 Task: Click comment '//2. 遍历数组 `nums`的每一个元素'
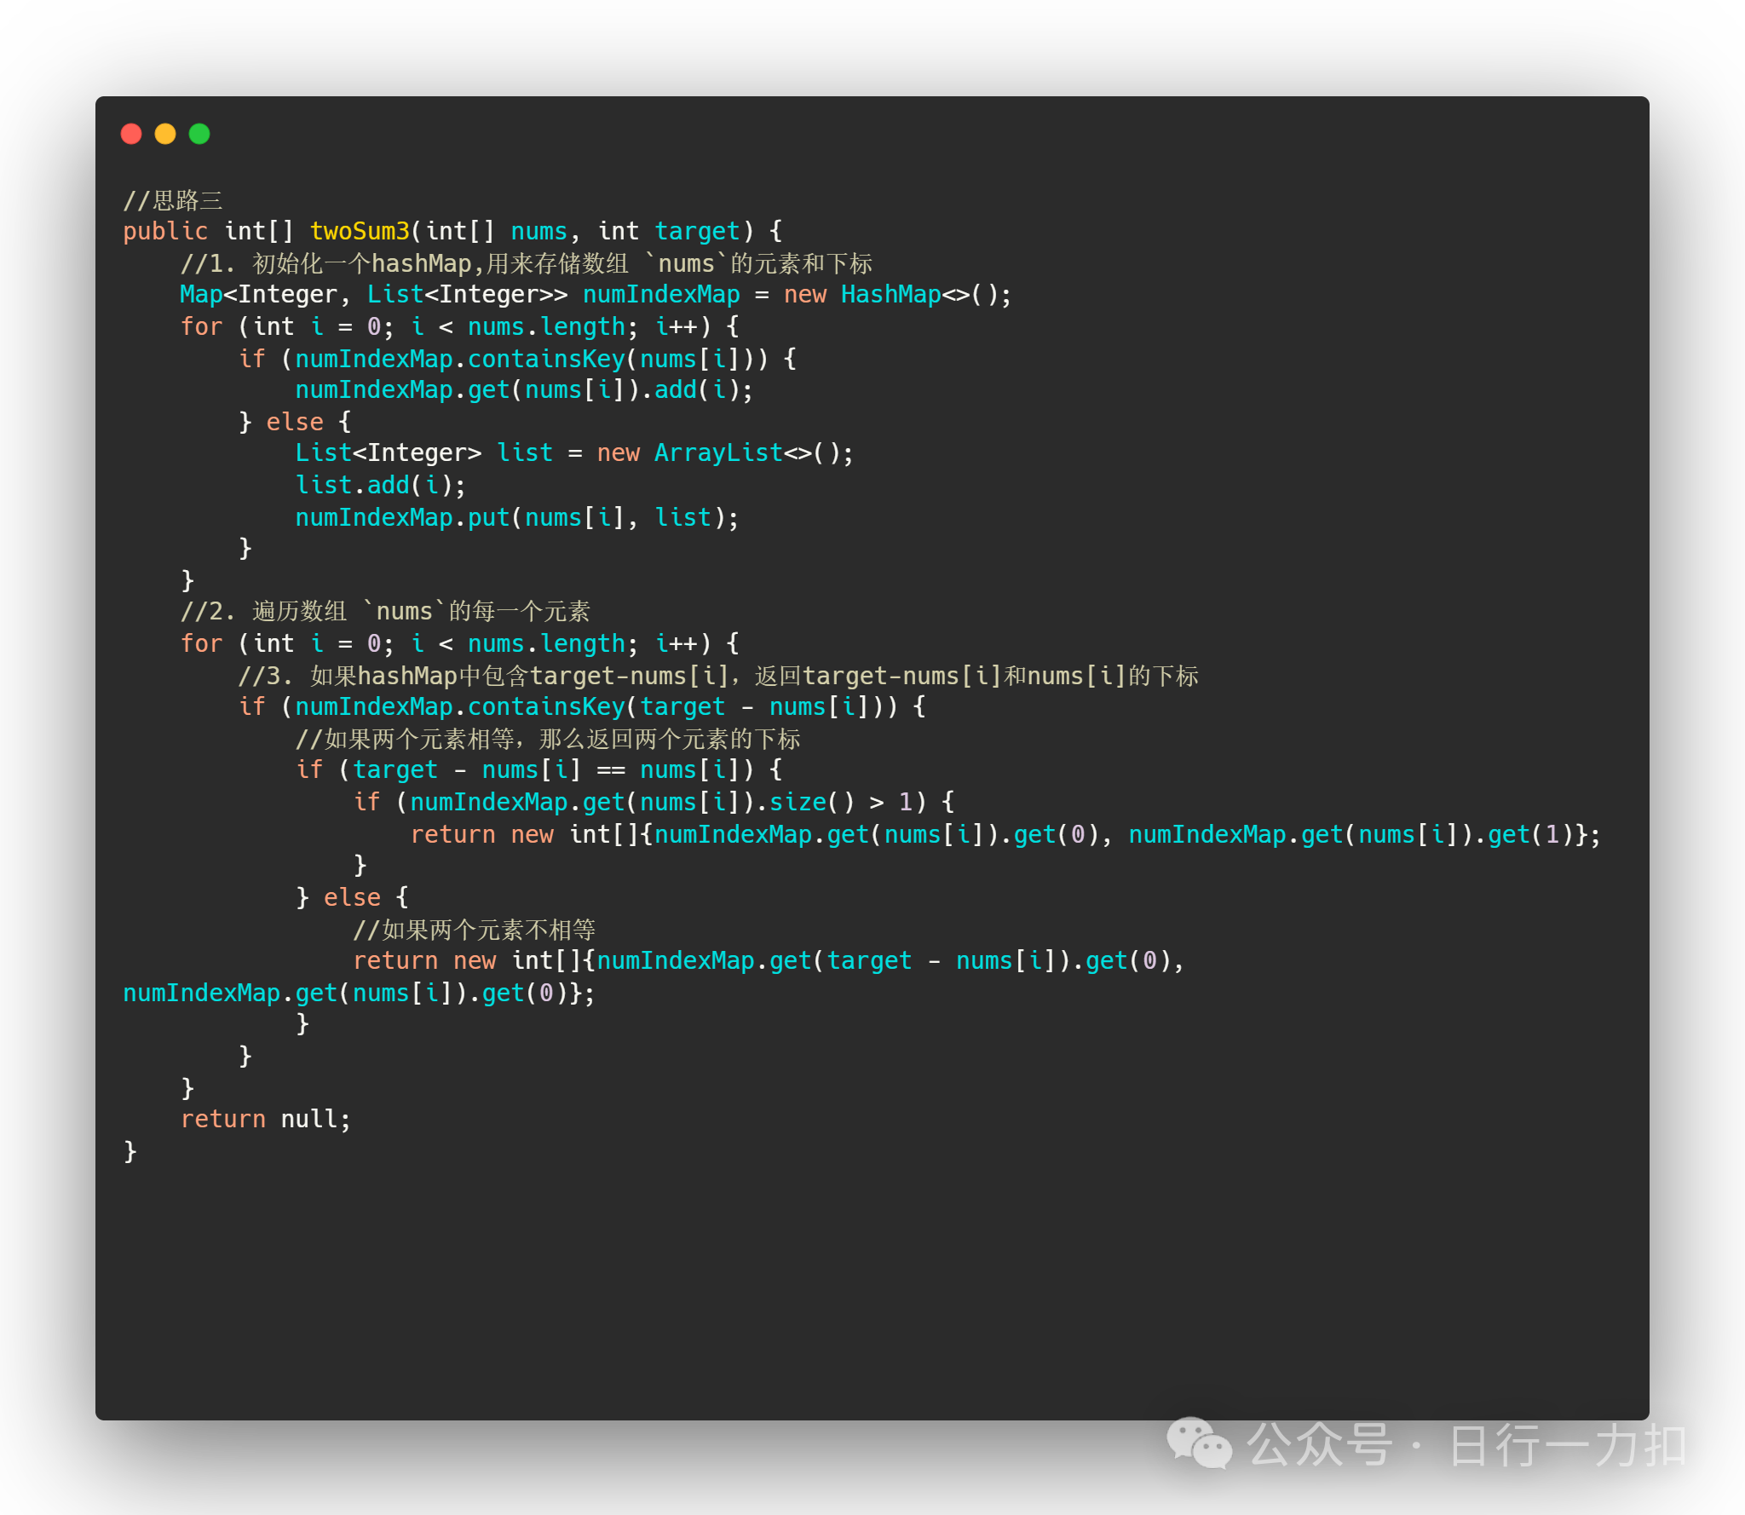tap(385, 611)
